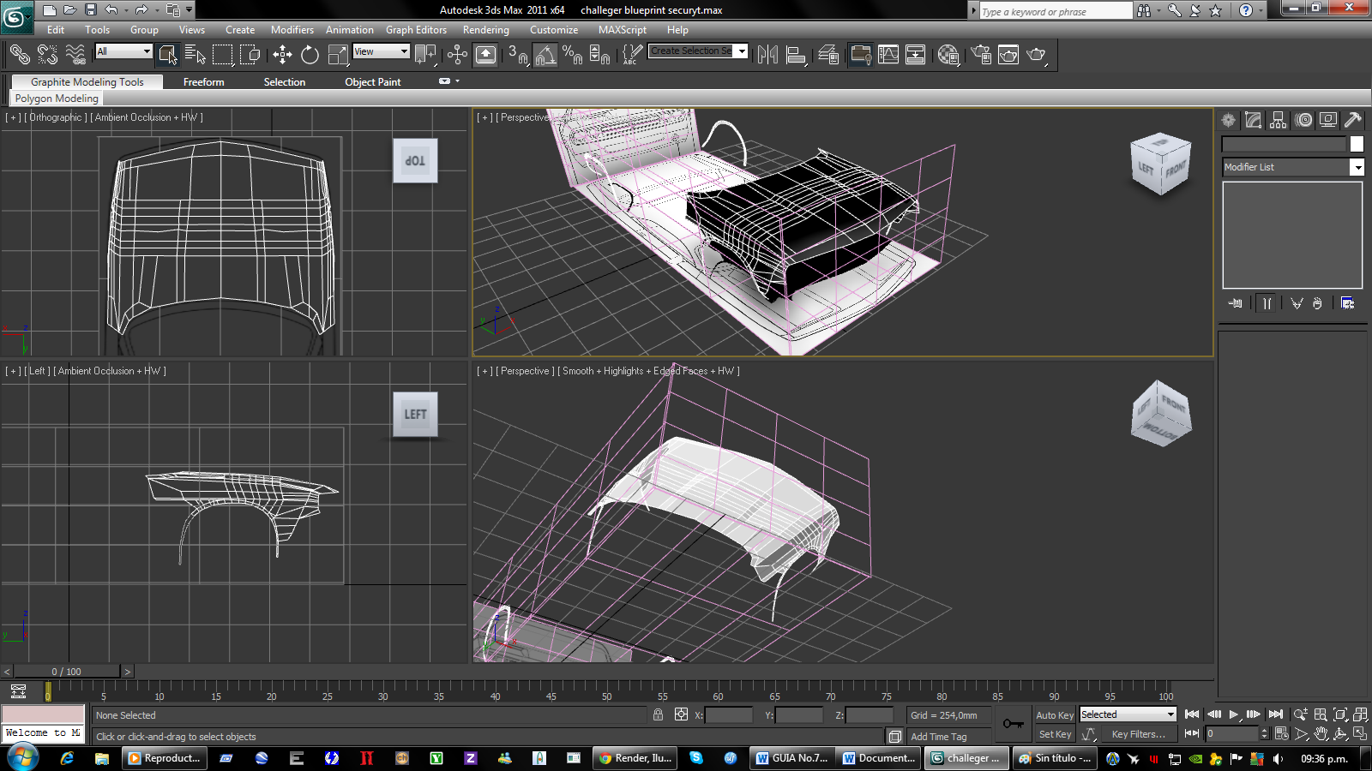Click the Select by Name icon

pos(195,55)
